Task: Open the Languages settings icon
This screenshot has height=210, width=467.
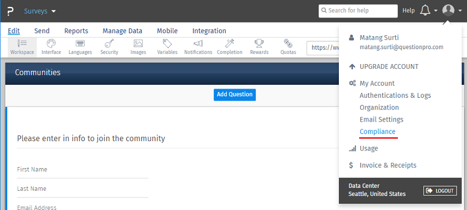Action: click(80, 47)
